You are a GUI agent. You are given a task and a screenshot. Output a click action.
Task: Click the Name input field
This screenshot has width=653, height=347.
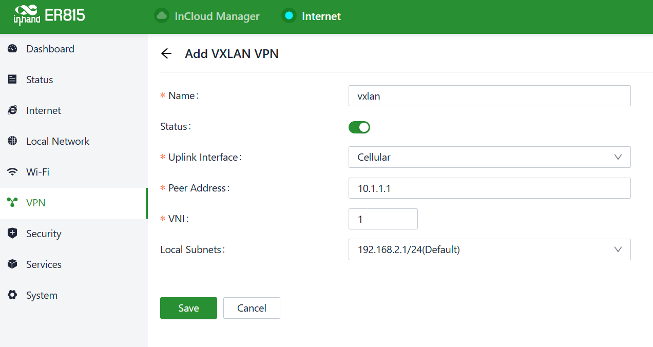pyautogui.click(x=489, y=96)
